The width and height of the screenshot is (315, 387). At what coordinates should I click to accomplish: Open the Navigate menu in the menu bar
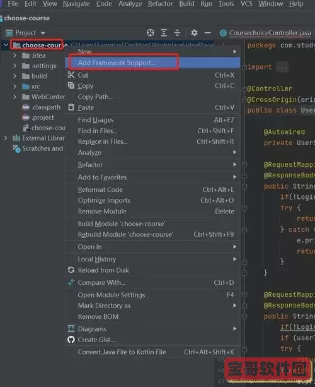point(76,4)
